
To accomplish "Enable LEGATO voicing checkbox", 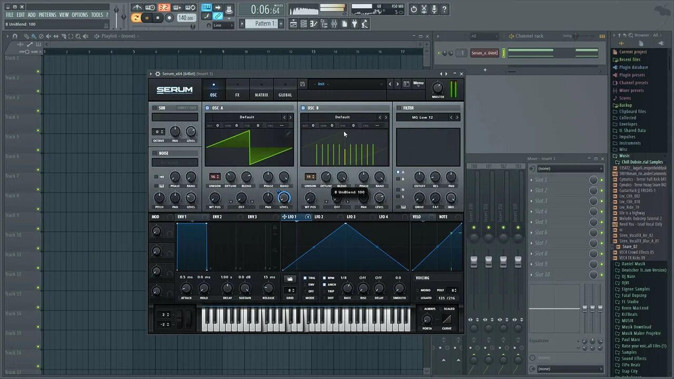I will click(x=418, y=298).
